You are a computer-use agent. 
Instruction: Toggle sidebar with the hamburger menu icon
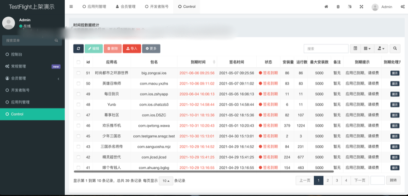(71, 7)
